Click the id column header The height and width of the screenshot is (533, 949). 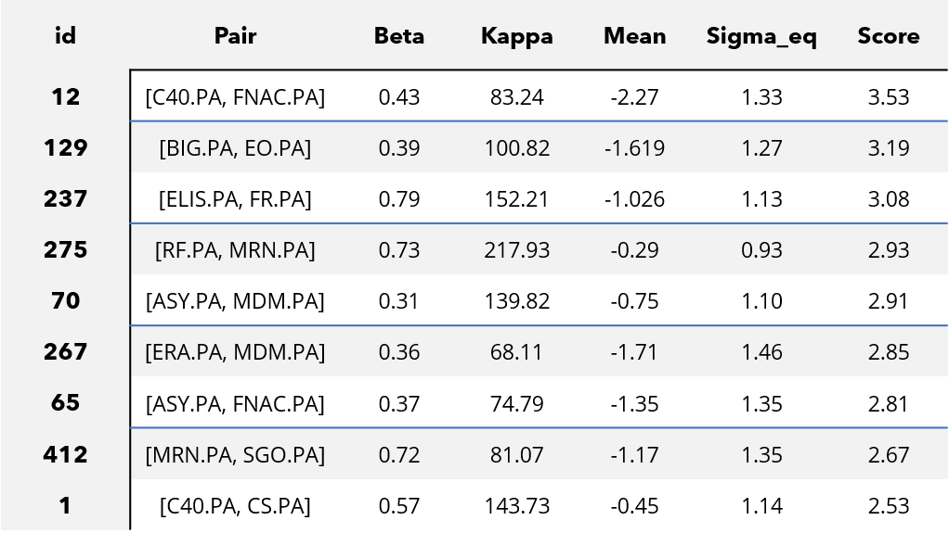pos(66,36)
